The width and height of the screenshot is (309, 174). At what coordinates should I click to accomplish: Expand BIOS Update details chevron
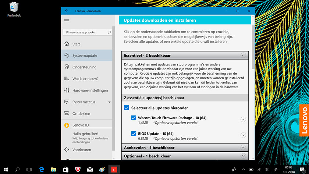pos(243,135)
